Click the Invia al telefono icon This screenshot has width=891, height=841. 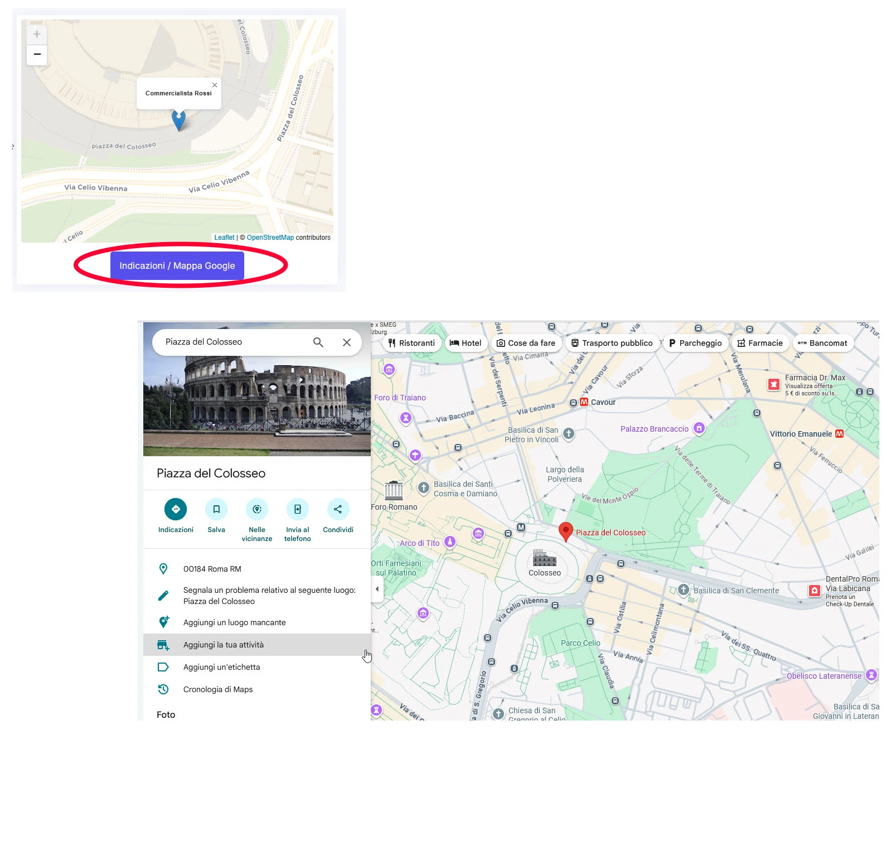pos(298,509)
